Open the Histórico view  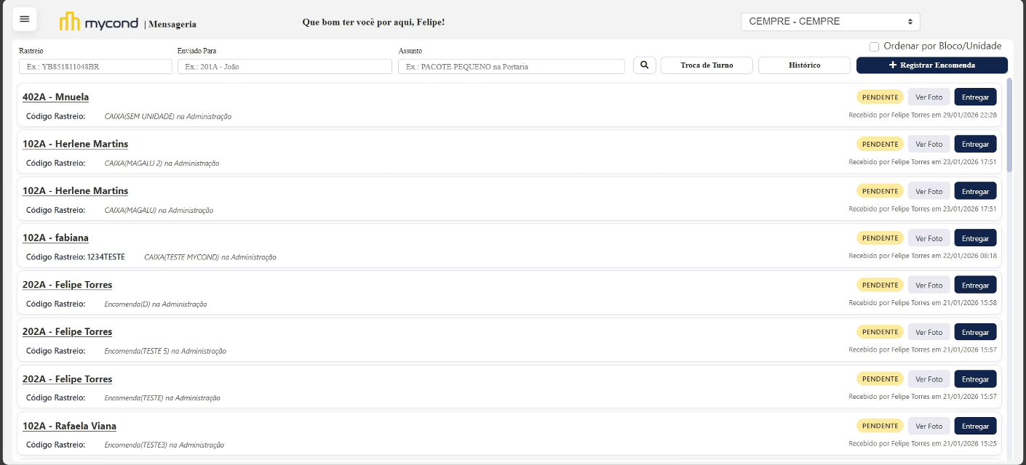coord(804,65)
